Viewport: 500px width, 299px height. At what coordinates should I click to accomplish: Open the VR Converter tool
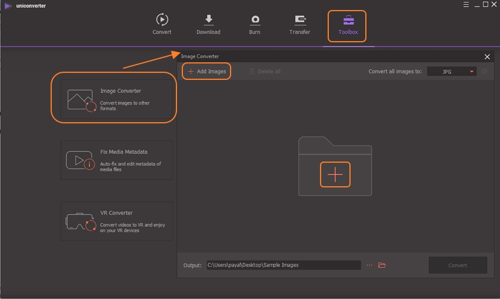[116, 221]
